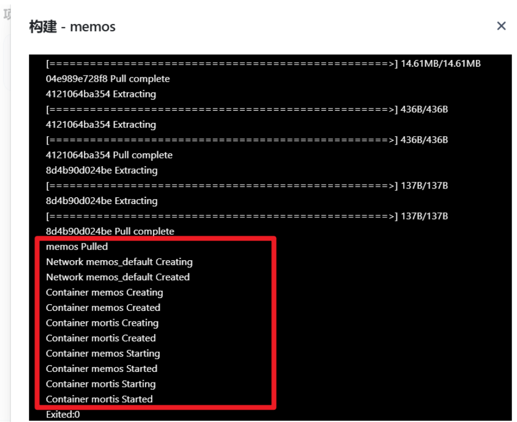Click the Container memos Started line

click(101, 369)
